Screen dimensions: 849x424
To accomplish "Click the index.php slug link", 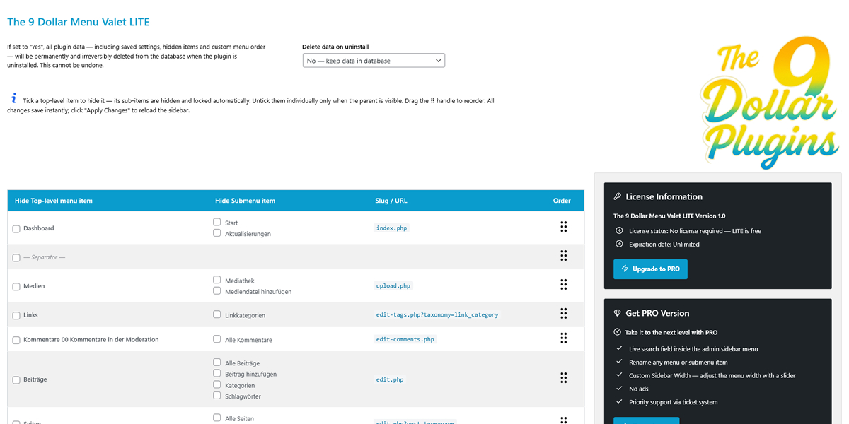I will (x=391, y=228).
